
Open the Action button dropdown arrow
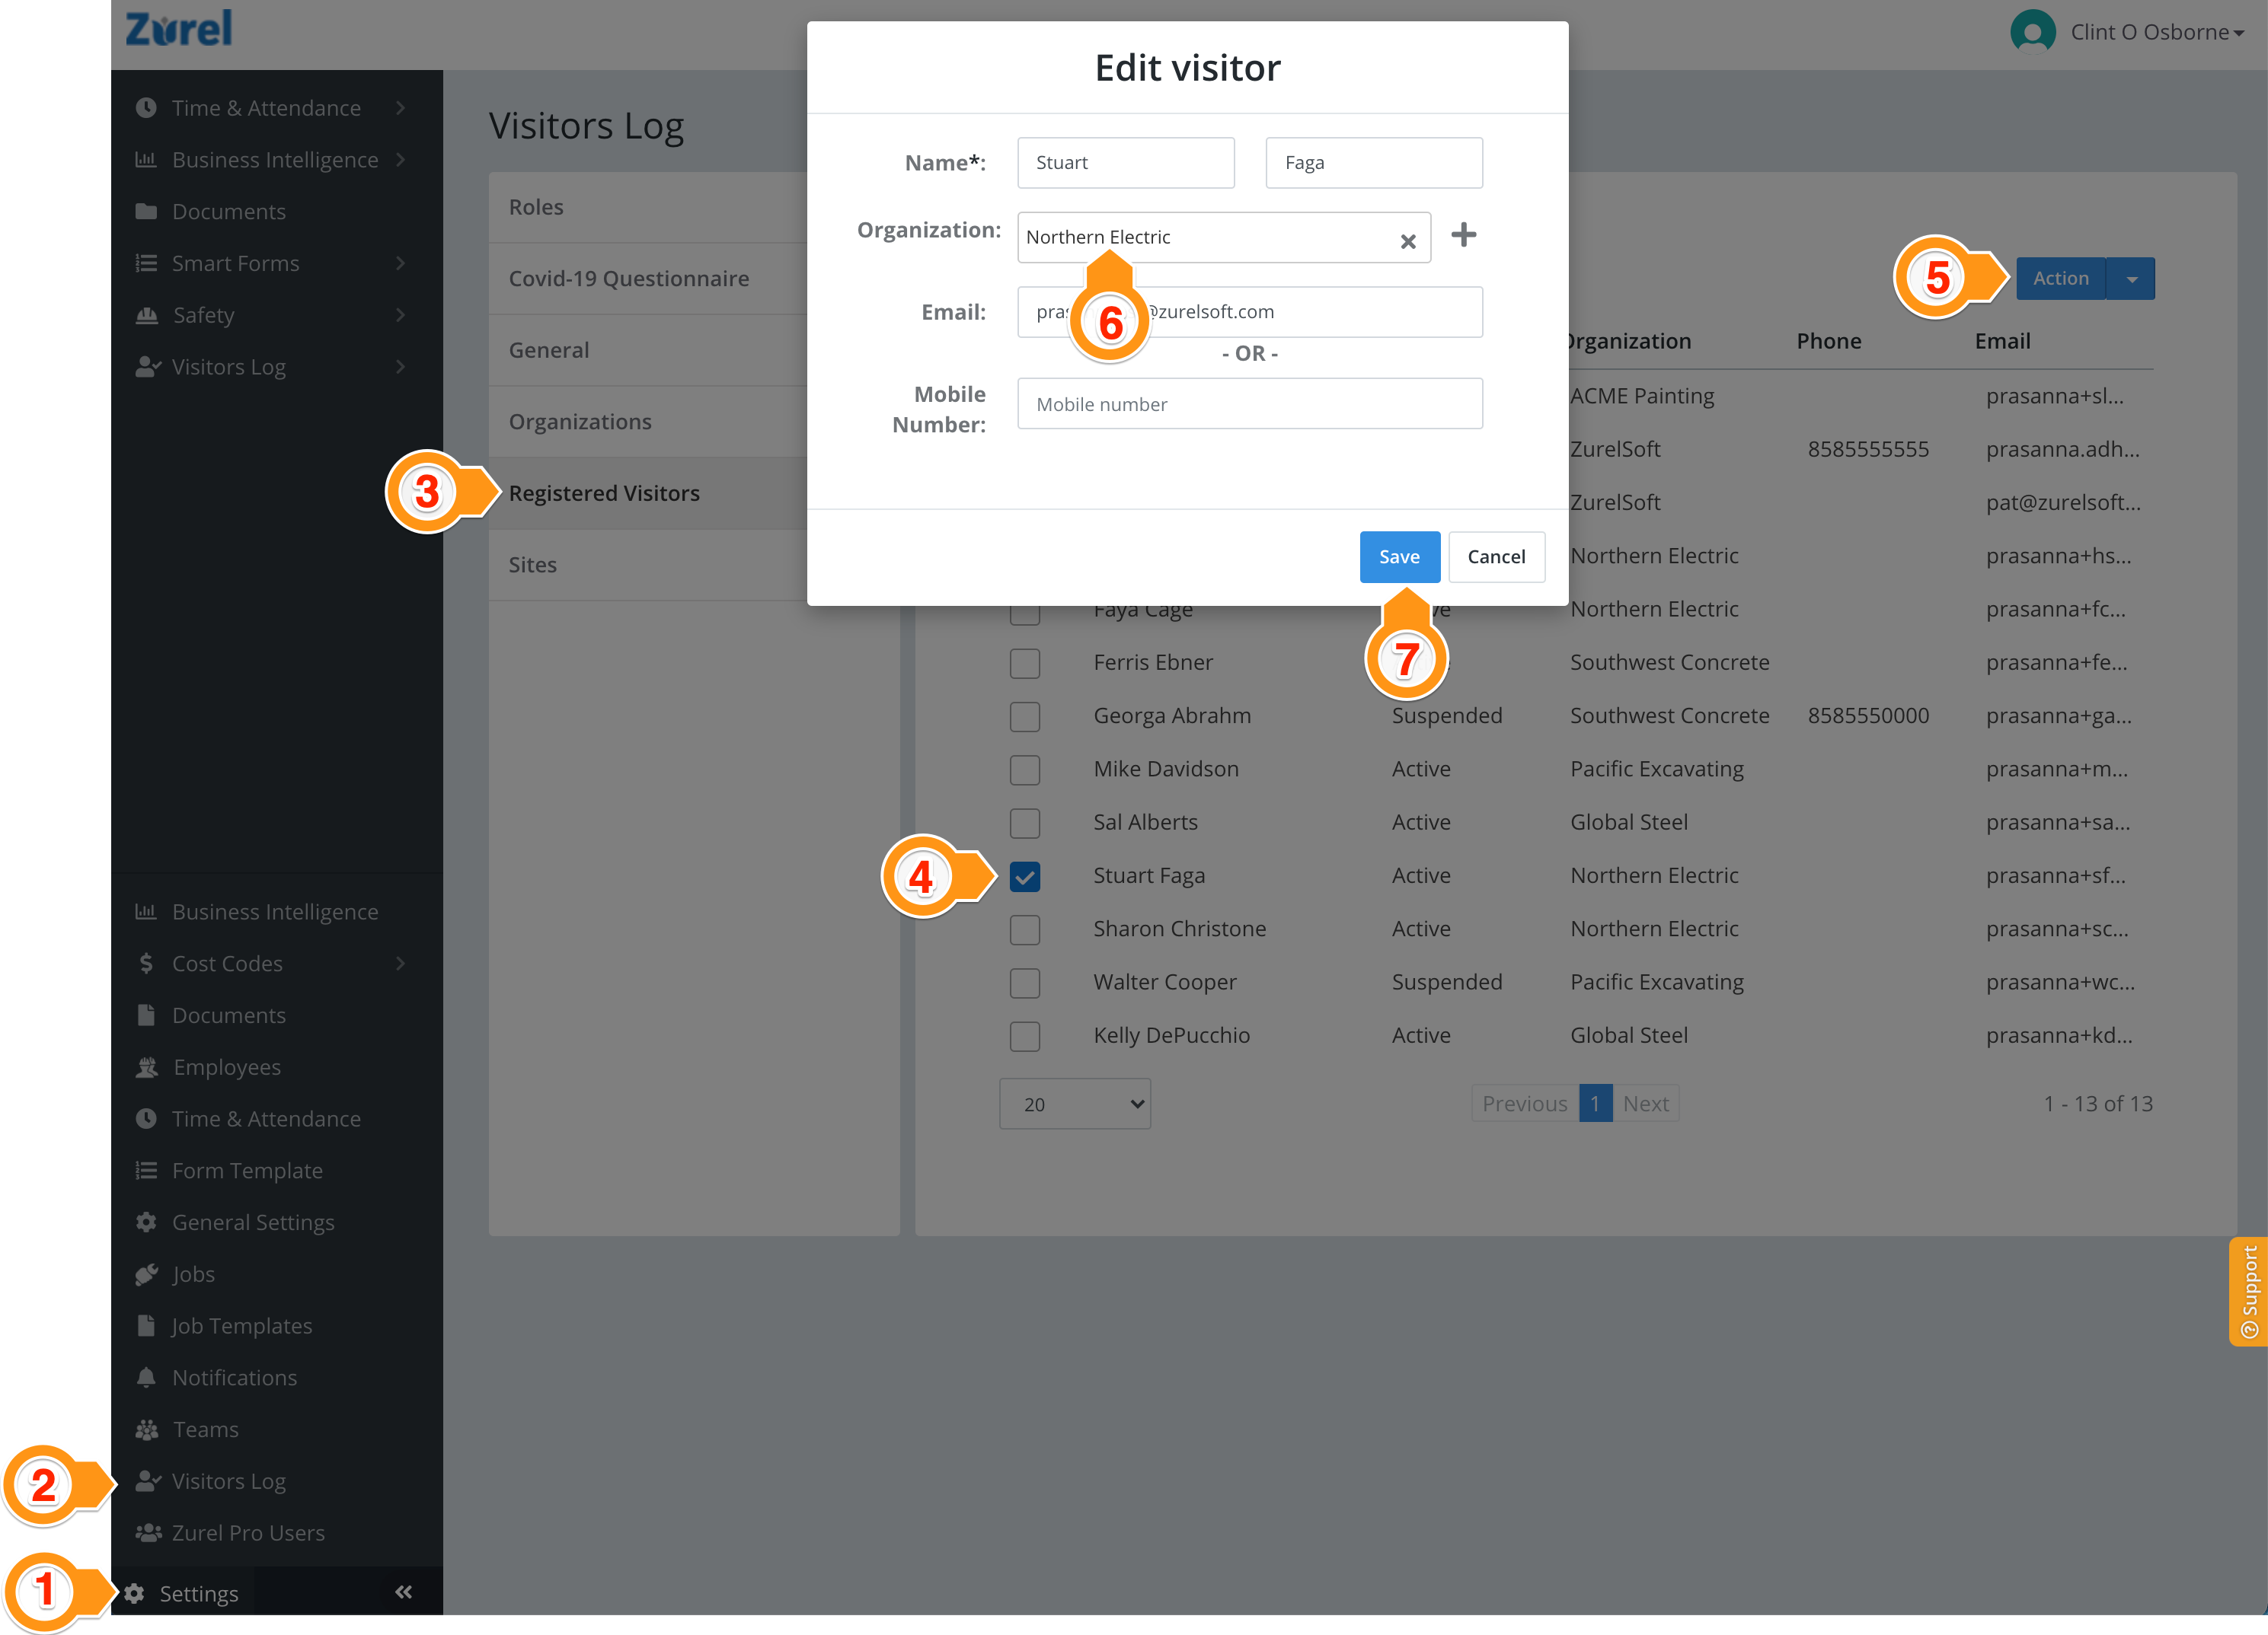[2131, 279]
